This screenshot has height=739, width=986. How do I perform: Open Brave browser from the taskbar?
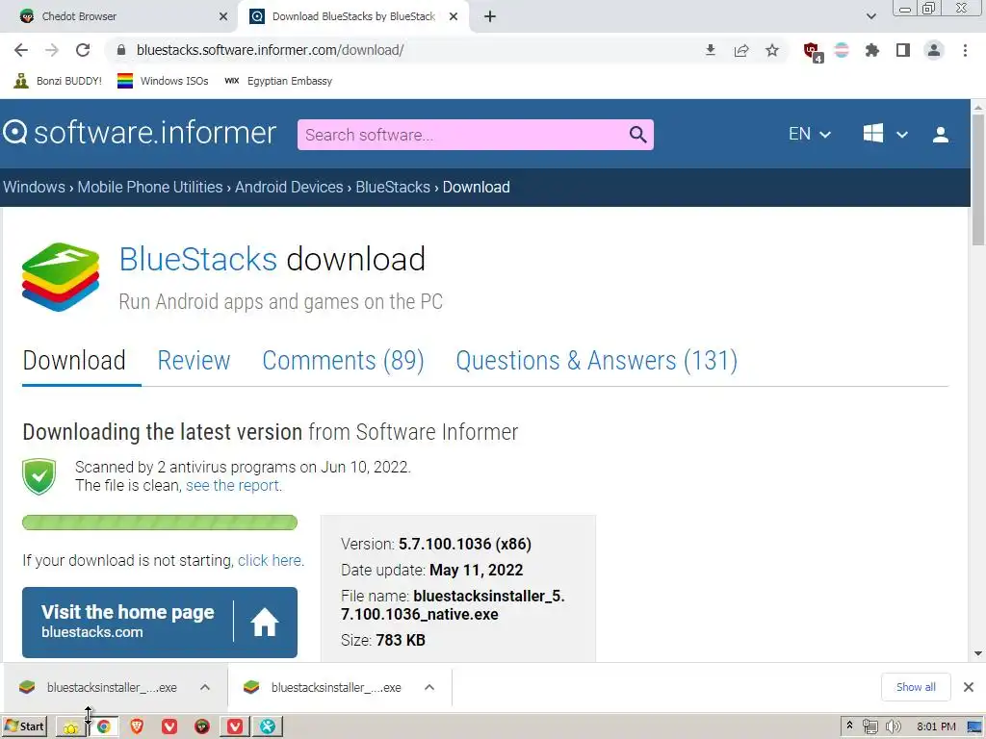tap(137, 726)
